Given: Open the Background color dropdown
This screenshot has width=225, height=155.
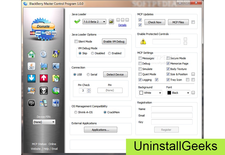Looking at the screenshot, I should pos(150,93).
